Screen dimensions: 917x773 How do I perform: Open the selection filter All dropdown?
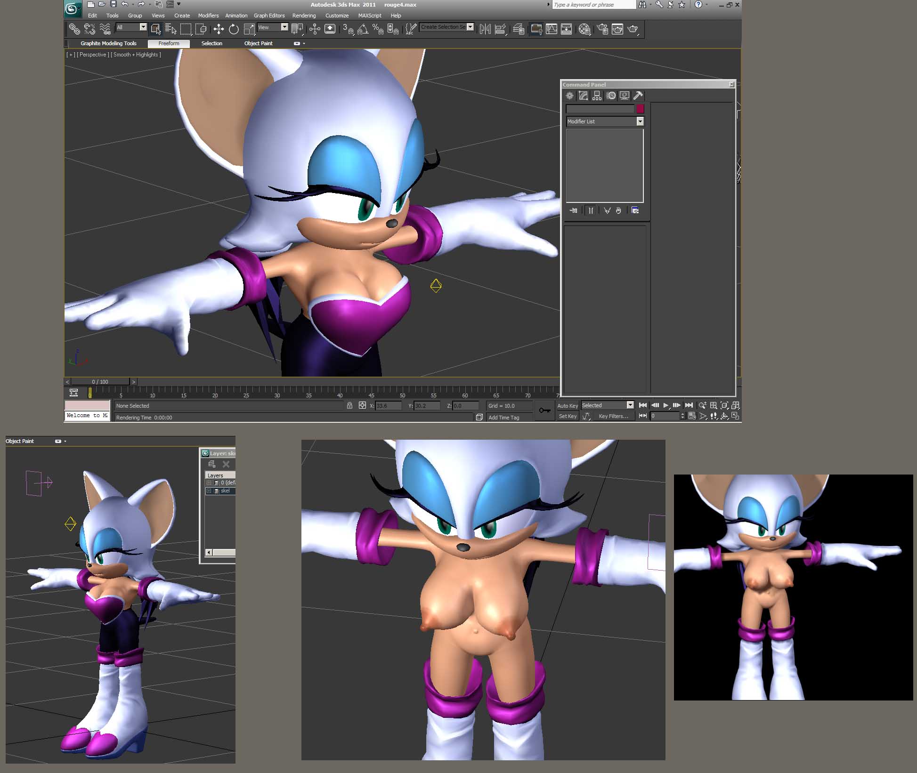pos(143,27)
